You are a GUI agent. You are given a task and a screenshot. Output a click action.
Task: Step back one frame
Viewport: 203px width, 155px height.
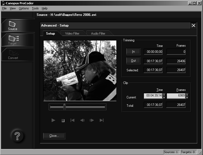click(82, 120)
